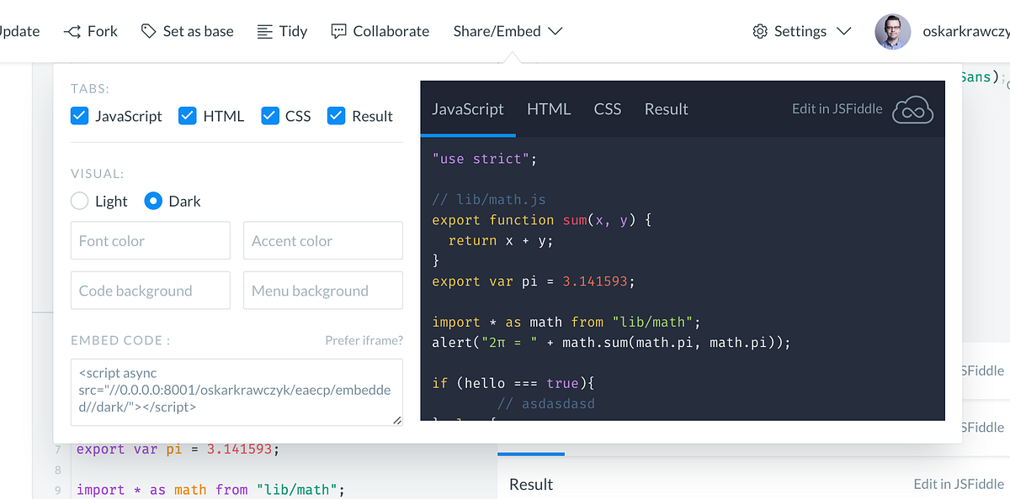Image resolution: width=1010 pixels, height=499 pixels.
Task: Open your profile via the avatar picture
Action: coord(893,31)
